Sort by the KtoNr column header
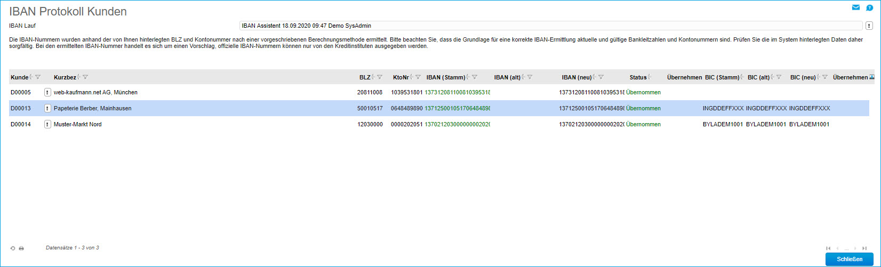The image size is (881, 267). point(401,77)
